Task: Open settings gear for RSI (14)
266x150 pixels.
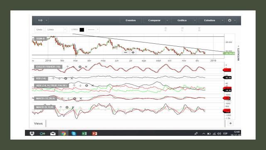Action: pyautogui.click(x=66, y=78)
